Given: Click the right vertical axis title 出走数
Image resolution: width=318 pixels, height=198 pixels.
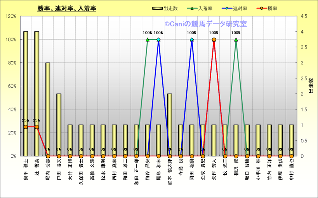Looking at the screenshot, I should point(311,86).
